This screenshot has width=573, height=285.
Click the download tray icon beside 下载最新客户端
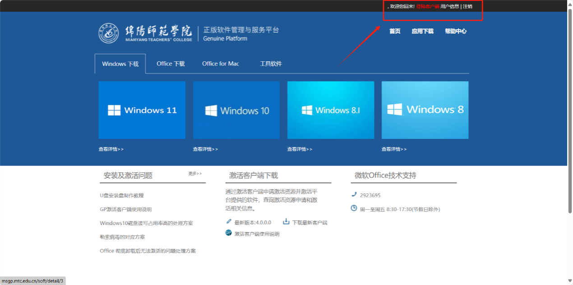pyautogui.click(x=286, y=221)
